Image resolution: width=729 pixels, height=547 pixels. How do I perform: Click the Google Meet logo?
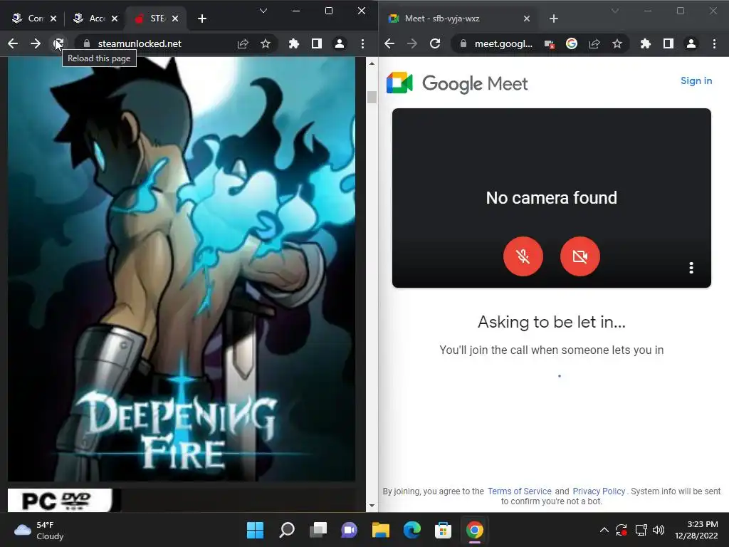coord(457,83)
